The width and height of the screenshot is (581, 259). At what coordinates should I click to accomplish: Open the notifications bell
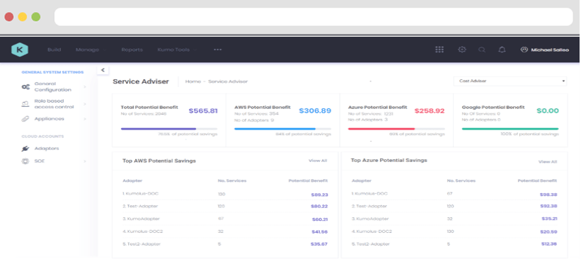(502, 50)
